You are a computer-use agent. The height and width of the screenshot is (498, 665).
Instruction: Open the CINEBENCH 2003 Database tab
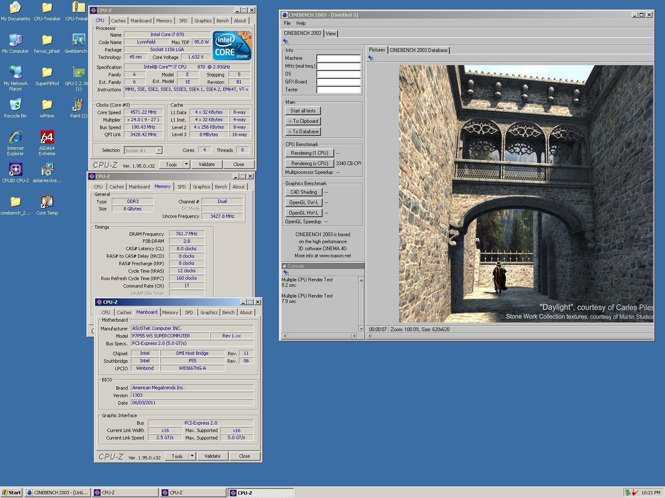[419, 50]
